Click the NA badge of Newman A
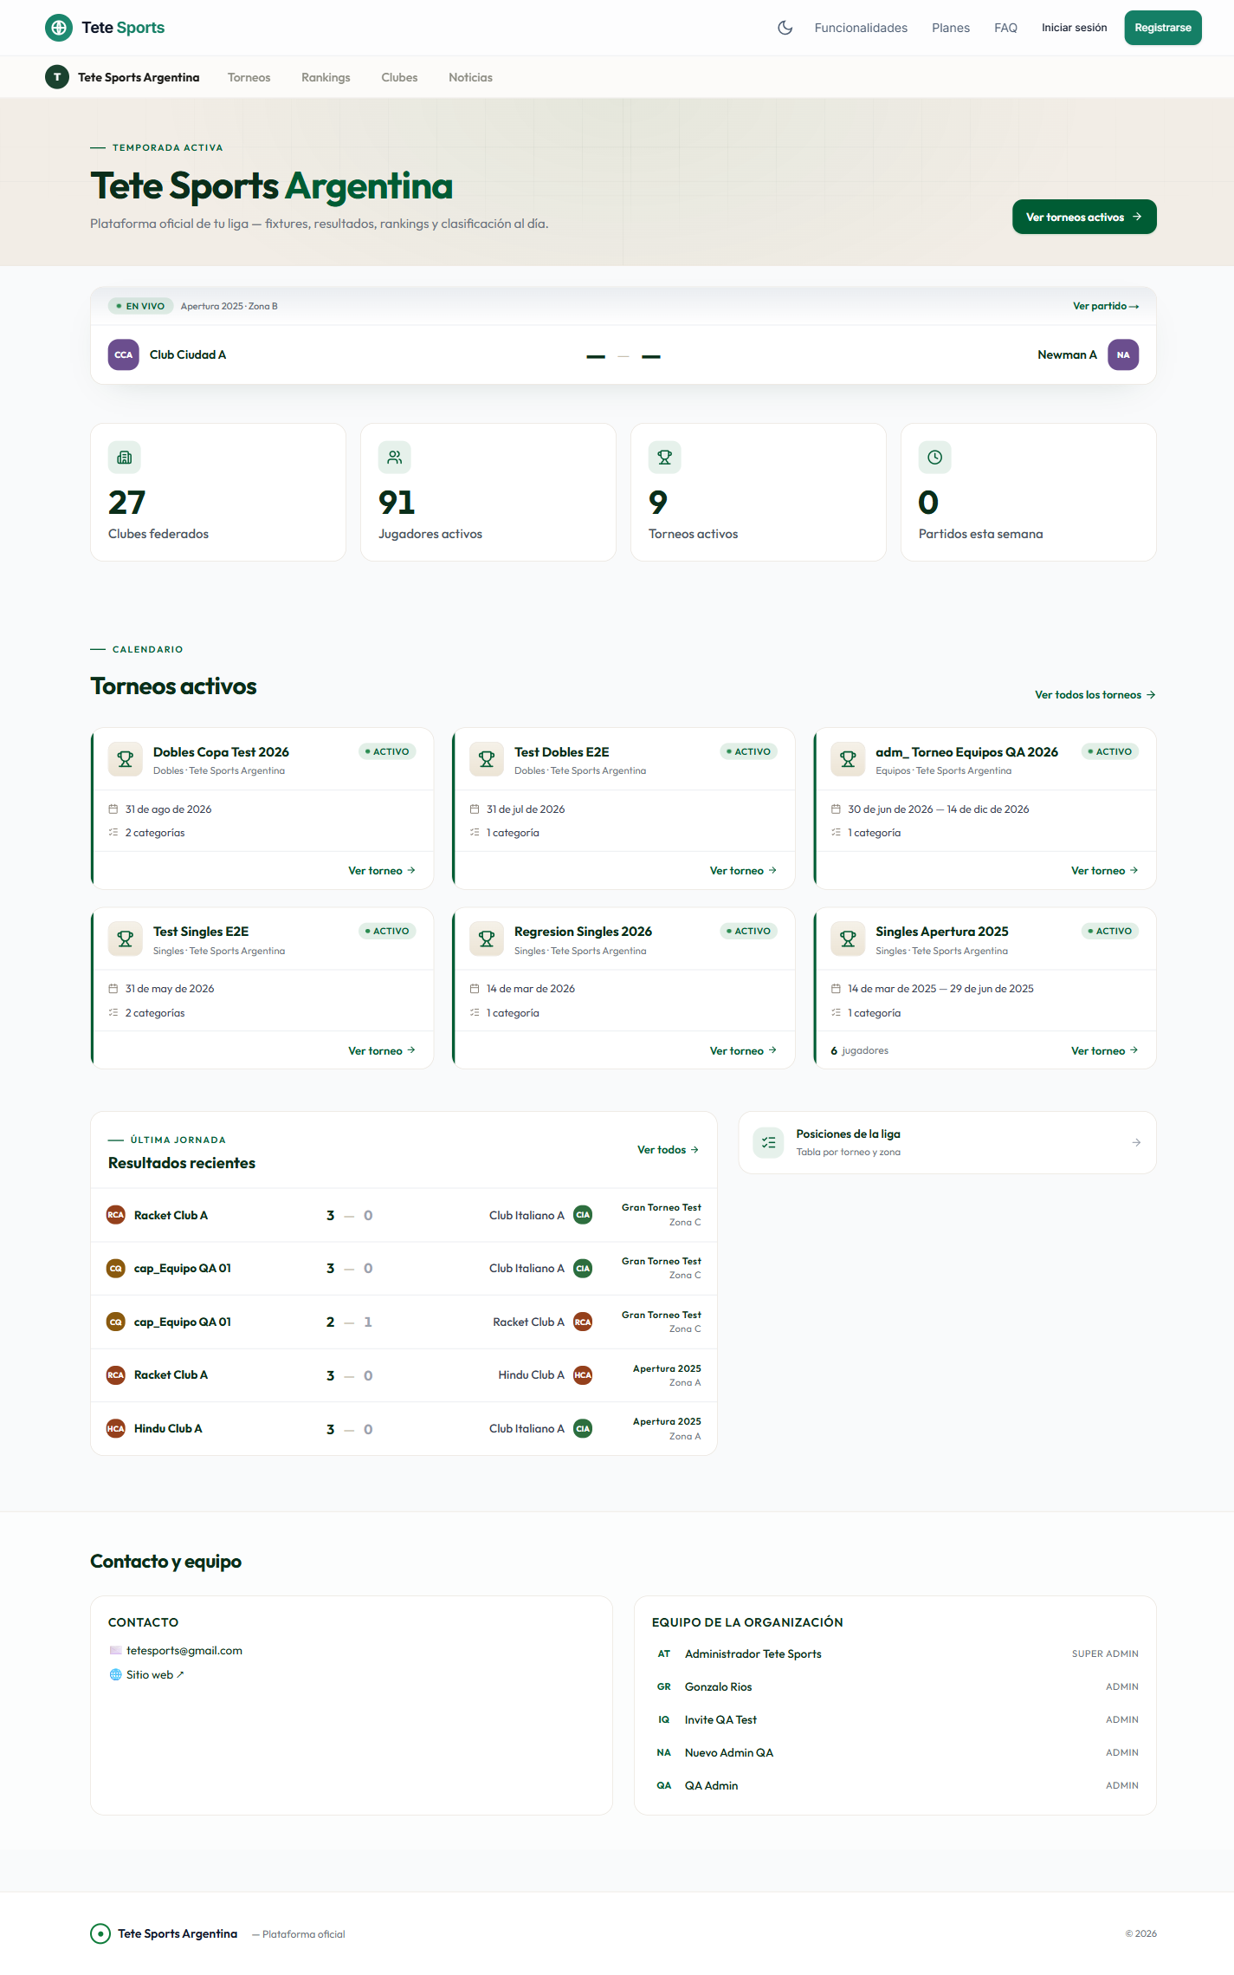1234x1975 pixels. tap(1123, 354)
